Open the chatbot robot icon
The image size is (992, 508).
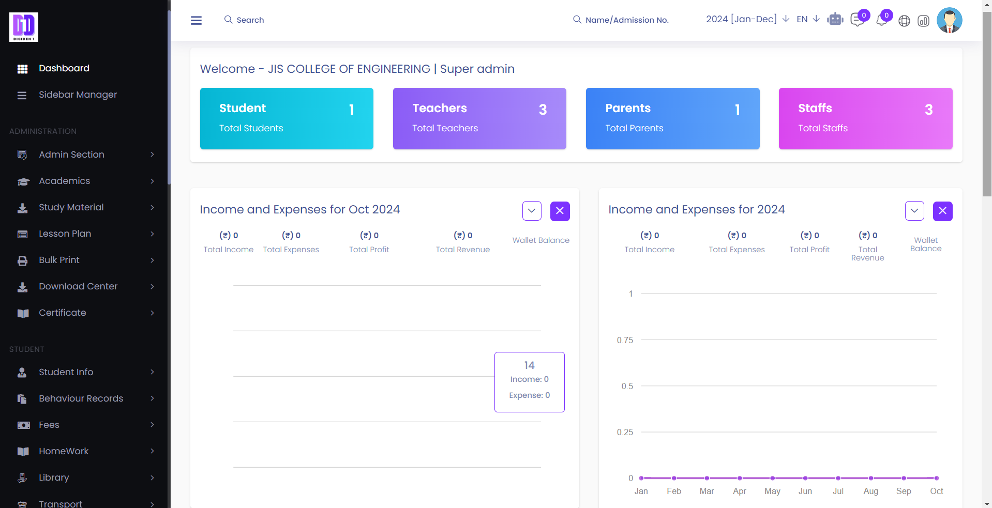[835, 20]
